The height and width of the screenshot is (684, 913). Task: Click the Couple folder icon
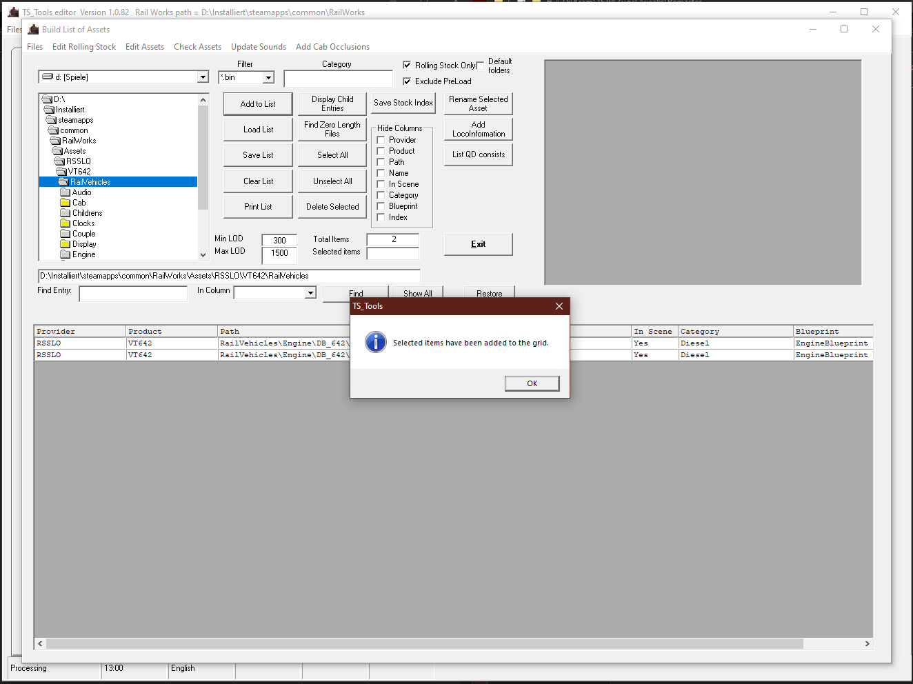pyautogui.click(x=65, y=234)
